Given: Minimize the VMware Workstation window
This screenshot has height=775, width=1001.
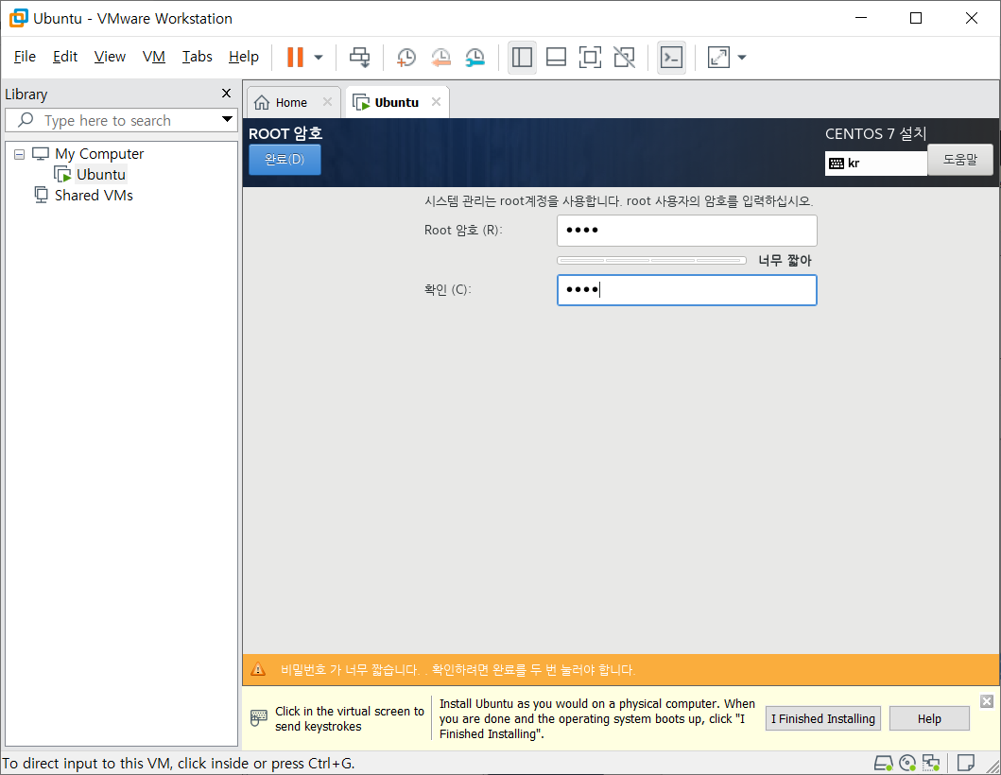Looking at the screenshot, I should tap(860, 18).
